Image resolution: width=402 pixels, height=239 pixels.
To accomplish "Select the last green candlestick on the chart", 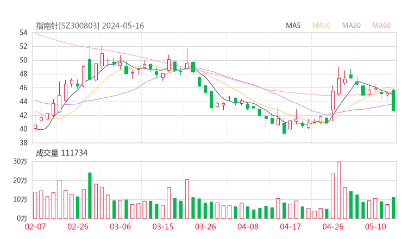I will tap(393, 100).
